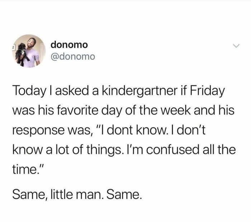Click the lavender shirt in the avatar

32,58
